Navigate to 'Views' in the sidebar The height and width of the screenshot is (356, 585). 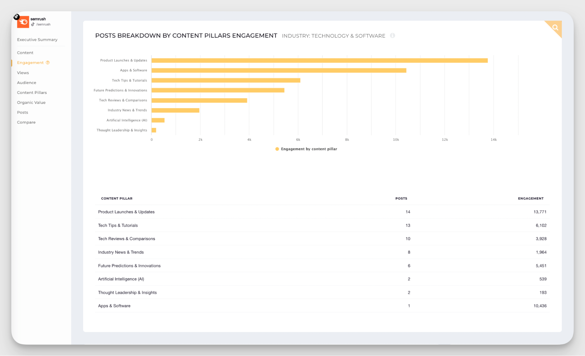tap(23, 73)
